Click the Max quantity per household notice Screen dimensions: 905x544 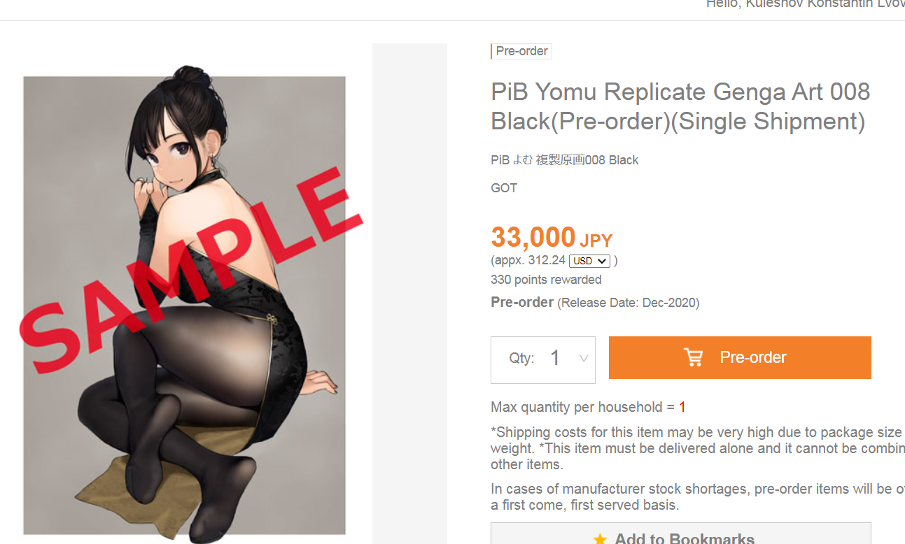(588, 407)
